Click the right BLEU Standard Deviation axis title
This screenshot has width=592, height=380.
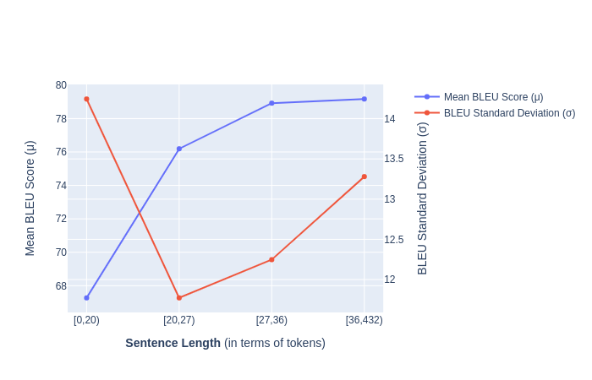coord(423,198)
